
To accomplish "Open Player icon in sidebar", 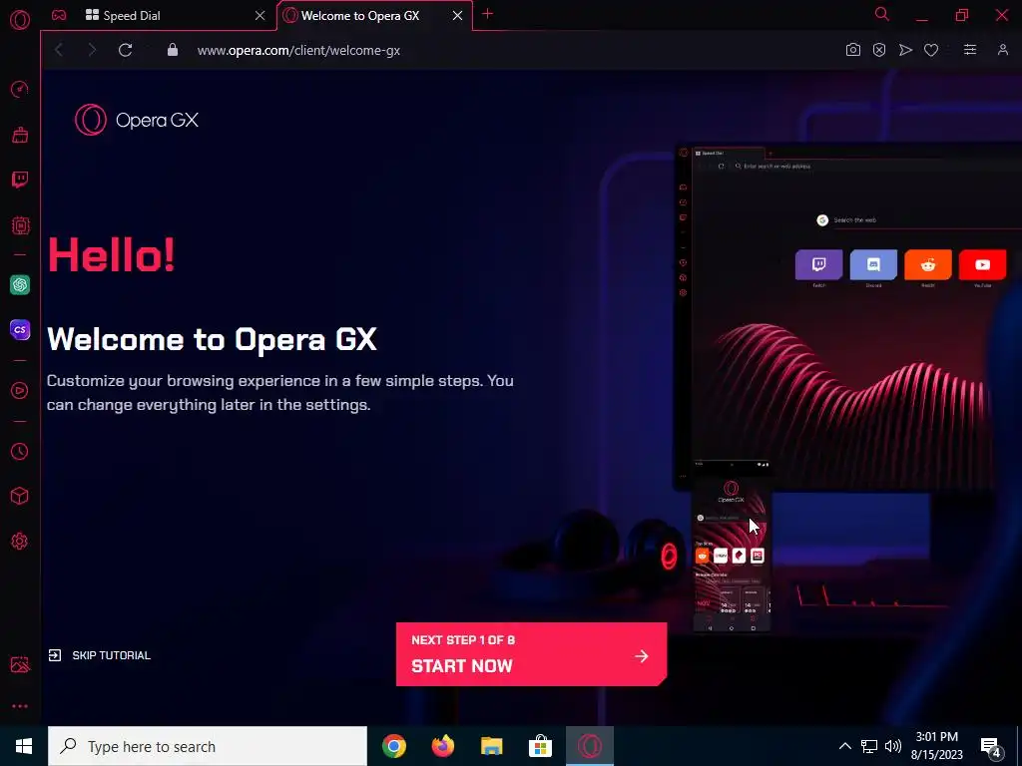I will (20, 390).
